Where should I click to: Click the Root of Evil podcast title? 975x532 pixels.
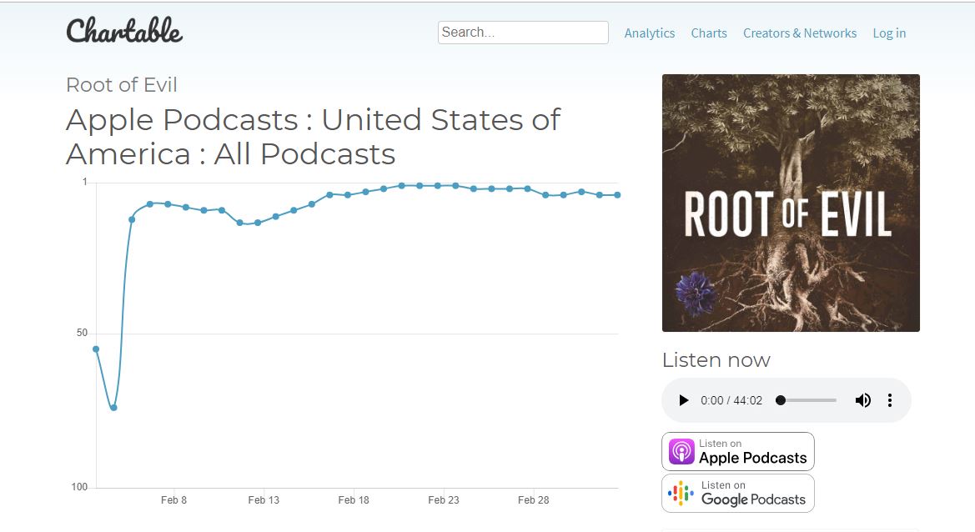click(x=122, y=85)
